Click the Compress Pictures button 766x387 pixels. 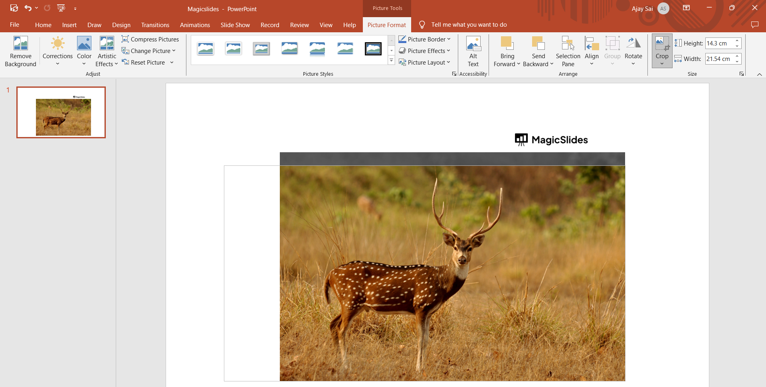click(150, 39)
